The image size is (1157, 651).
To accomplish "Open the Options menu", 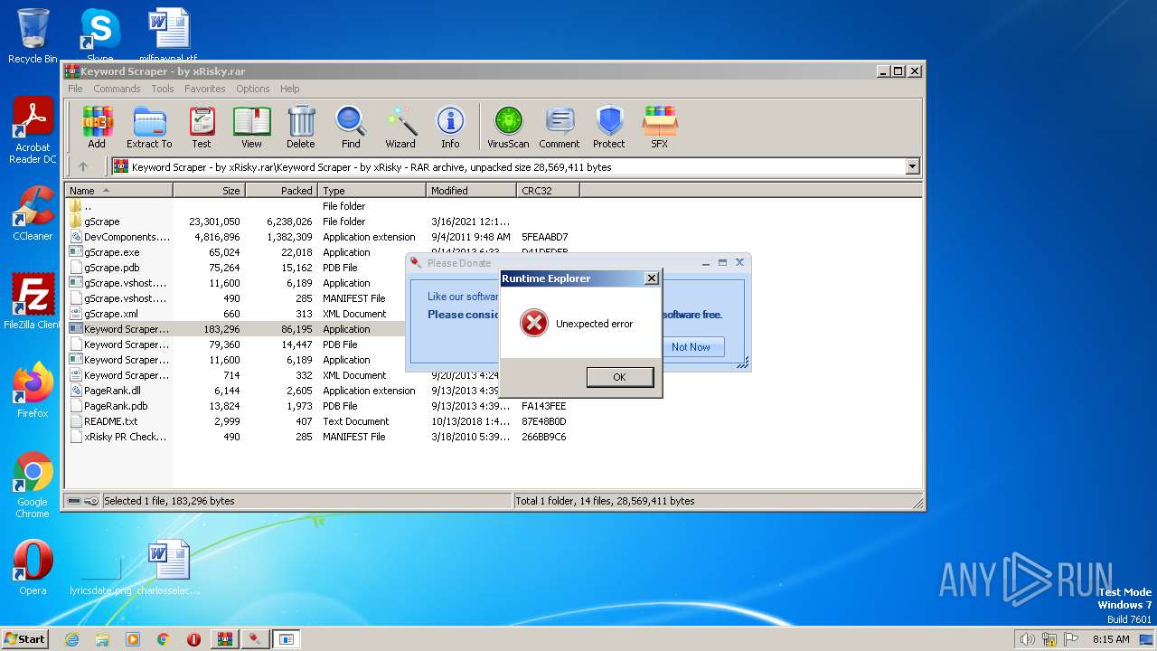I will [x=253, y=89].
